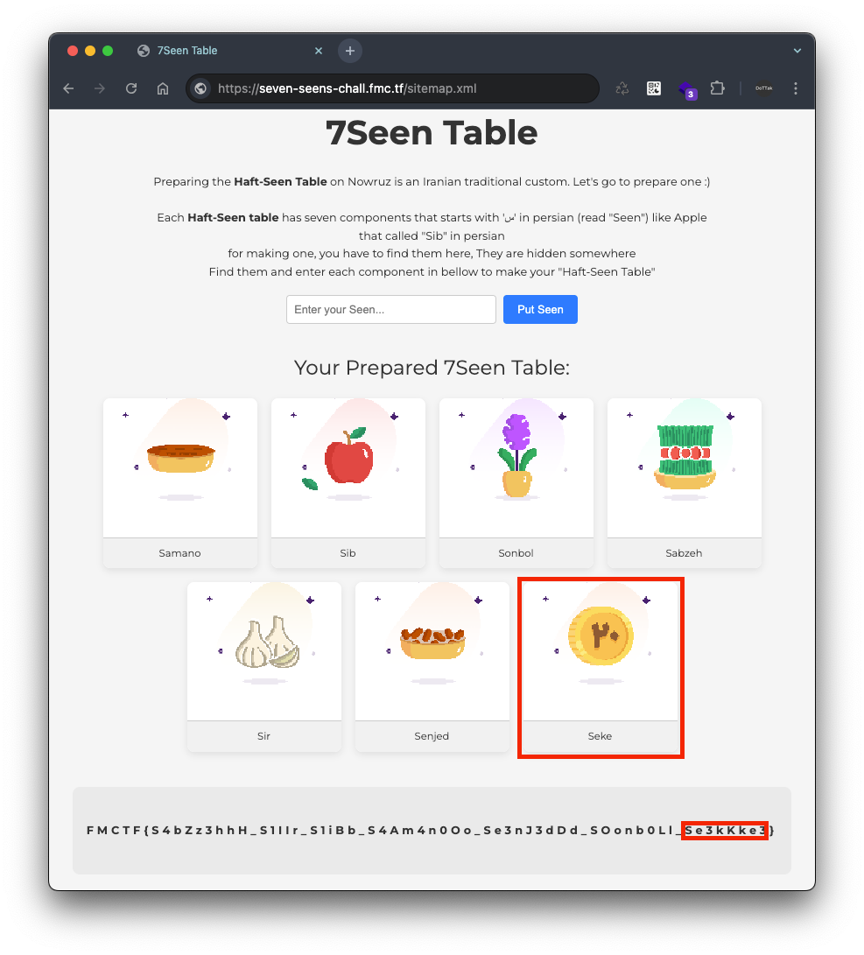Close the 7Seen Table tab
This screenshot has height=955, width=864.
[x=319, y=51]
